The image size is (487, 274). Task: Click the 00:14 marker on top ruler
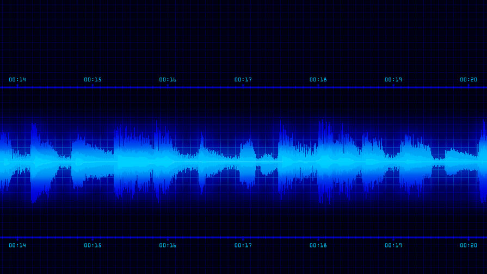tap(17, 80)
